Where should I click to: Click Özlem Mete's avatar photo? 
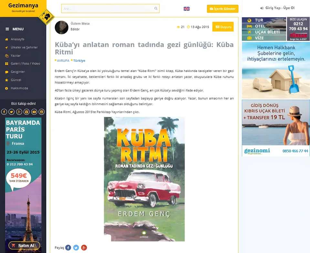(61, 27)
